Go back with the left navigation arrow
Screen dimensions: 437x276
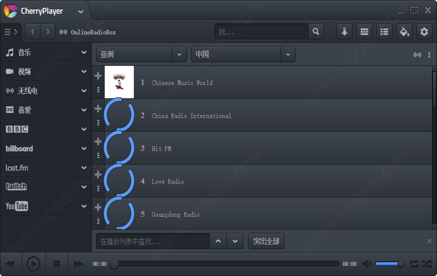[x=33, y=31]
